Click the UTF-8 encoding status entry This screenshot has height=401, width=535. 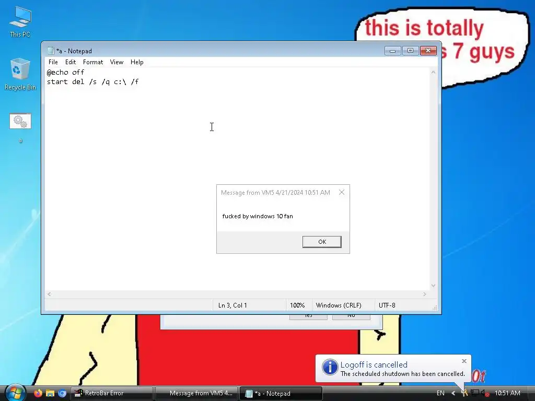pos(387,305)
